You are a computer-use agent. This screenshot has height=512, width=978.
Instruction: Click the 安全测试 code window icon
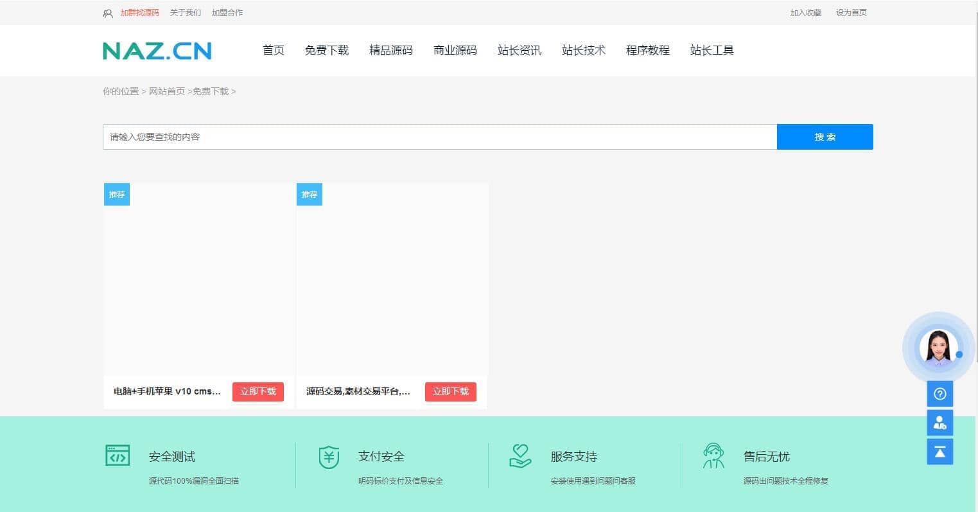[x=118, y=455]
